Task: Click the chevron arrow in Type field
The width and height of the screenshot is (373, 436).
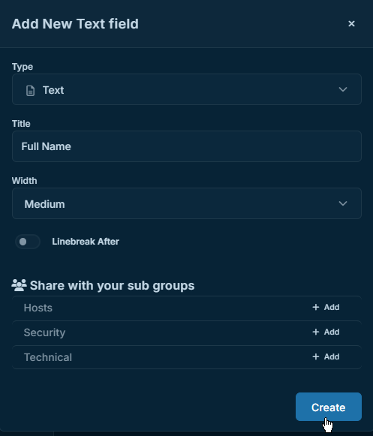Action: point(343,89)
